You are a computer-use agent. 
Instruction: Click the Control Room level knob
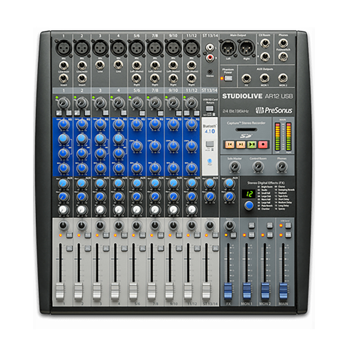click(258, 166)
